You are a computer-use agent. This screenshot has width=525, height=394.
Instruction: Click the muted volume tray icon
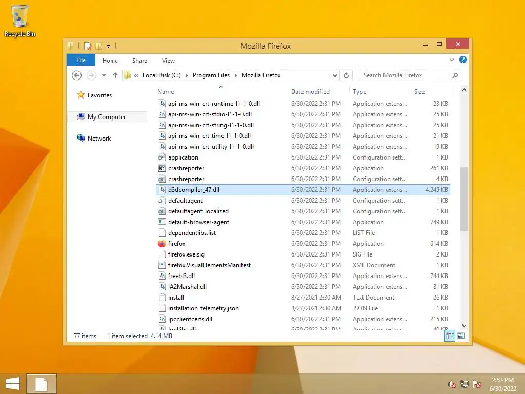coord(452,384)
